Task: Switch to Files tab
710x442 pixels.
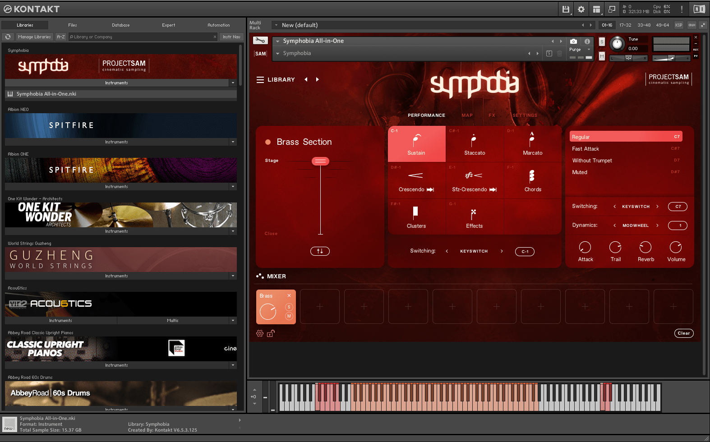Action: [73, 25]
